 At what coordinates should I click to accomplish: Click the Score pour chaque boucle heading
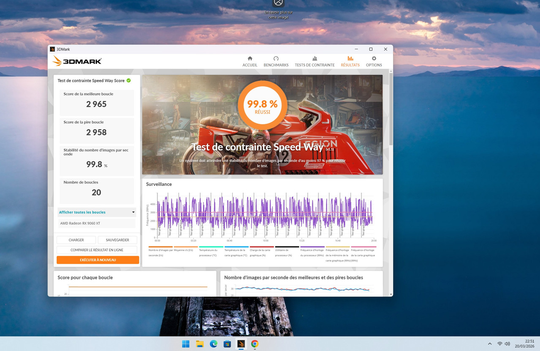85,278
